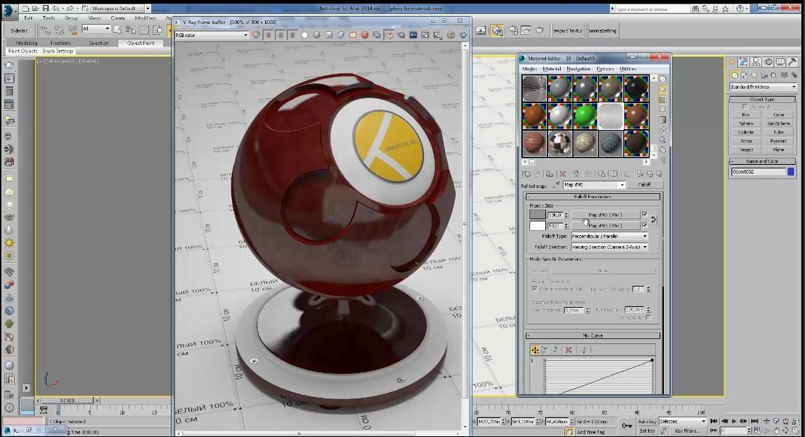Click the orange clear image icon in frame buffer

coord(353,35)
